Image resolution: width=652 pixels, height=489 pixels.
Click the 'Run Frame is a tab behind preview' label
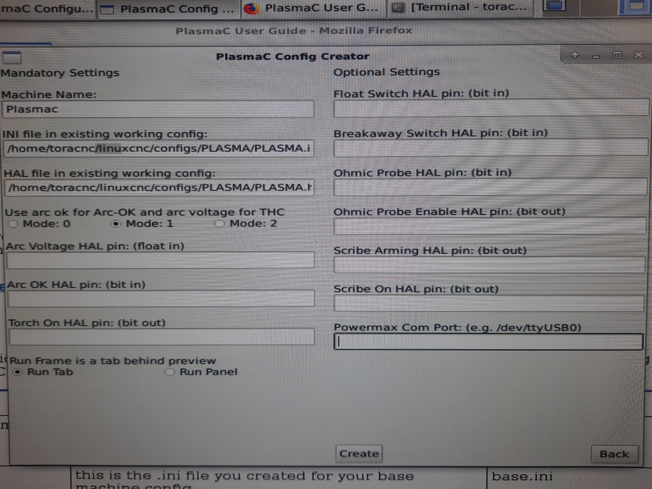pos(113,361)
